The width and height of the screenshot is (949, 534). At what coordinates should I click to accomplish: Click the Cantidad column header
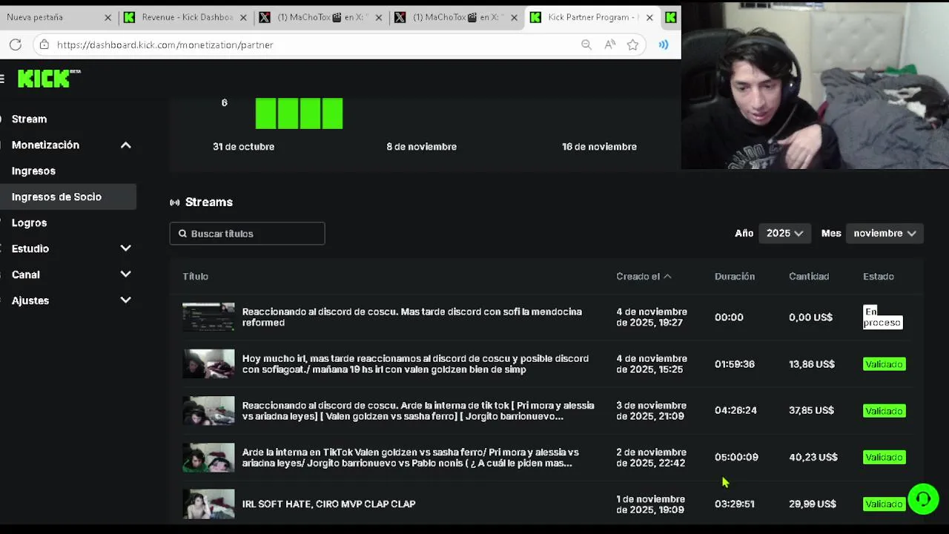click(809, 276)
